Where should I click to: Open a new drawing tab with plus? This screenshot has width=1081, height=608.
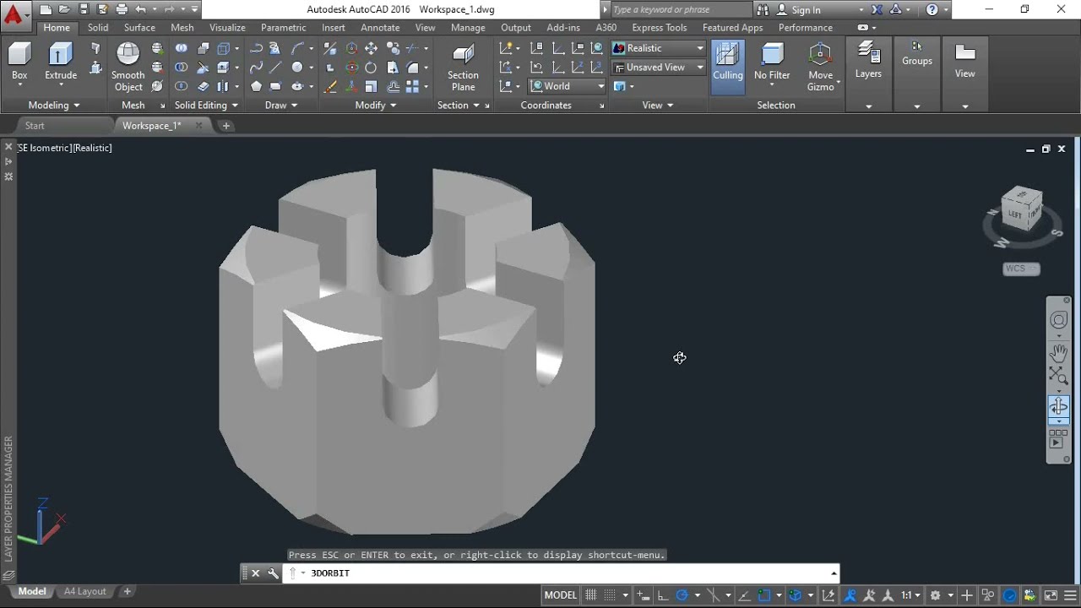click(226, 126)
